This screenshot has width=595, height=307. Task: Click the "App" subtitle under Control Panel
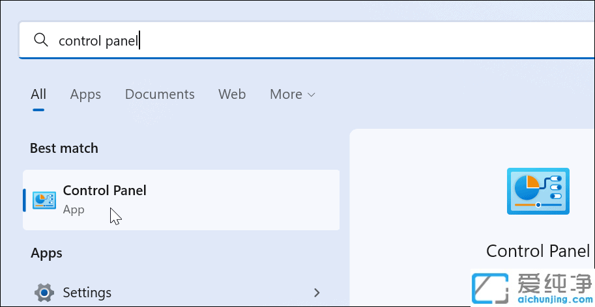pos(74,210)
